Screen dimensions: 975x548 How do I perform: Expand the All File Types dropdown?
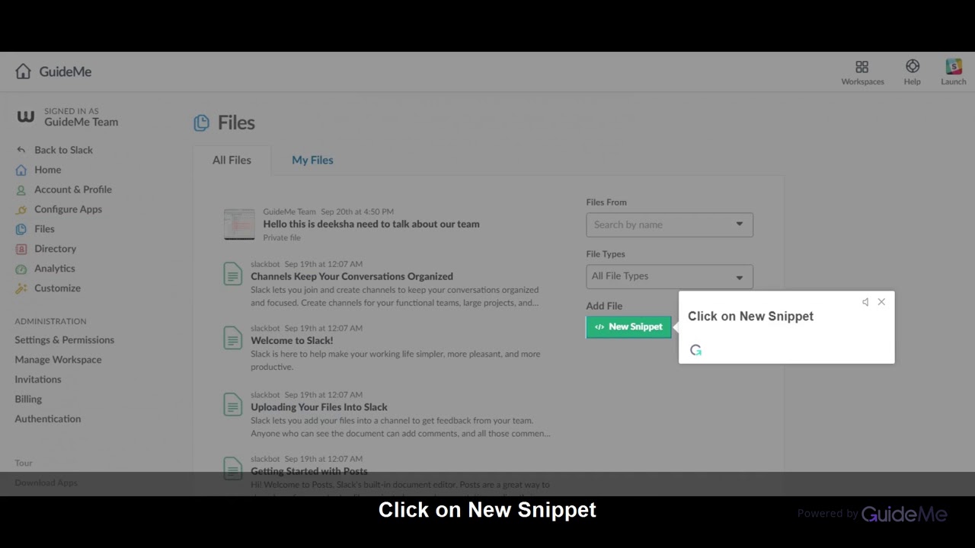(x=670, y=276)
